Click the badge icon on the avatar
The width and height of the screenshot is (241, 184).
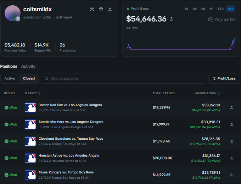click(18, 19)
